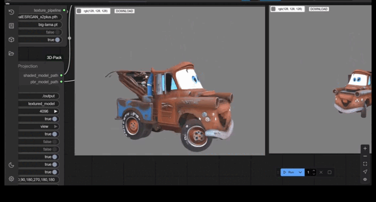Click the arrow next to the view option

pos(55,127)
